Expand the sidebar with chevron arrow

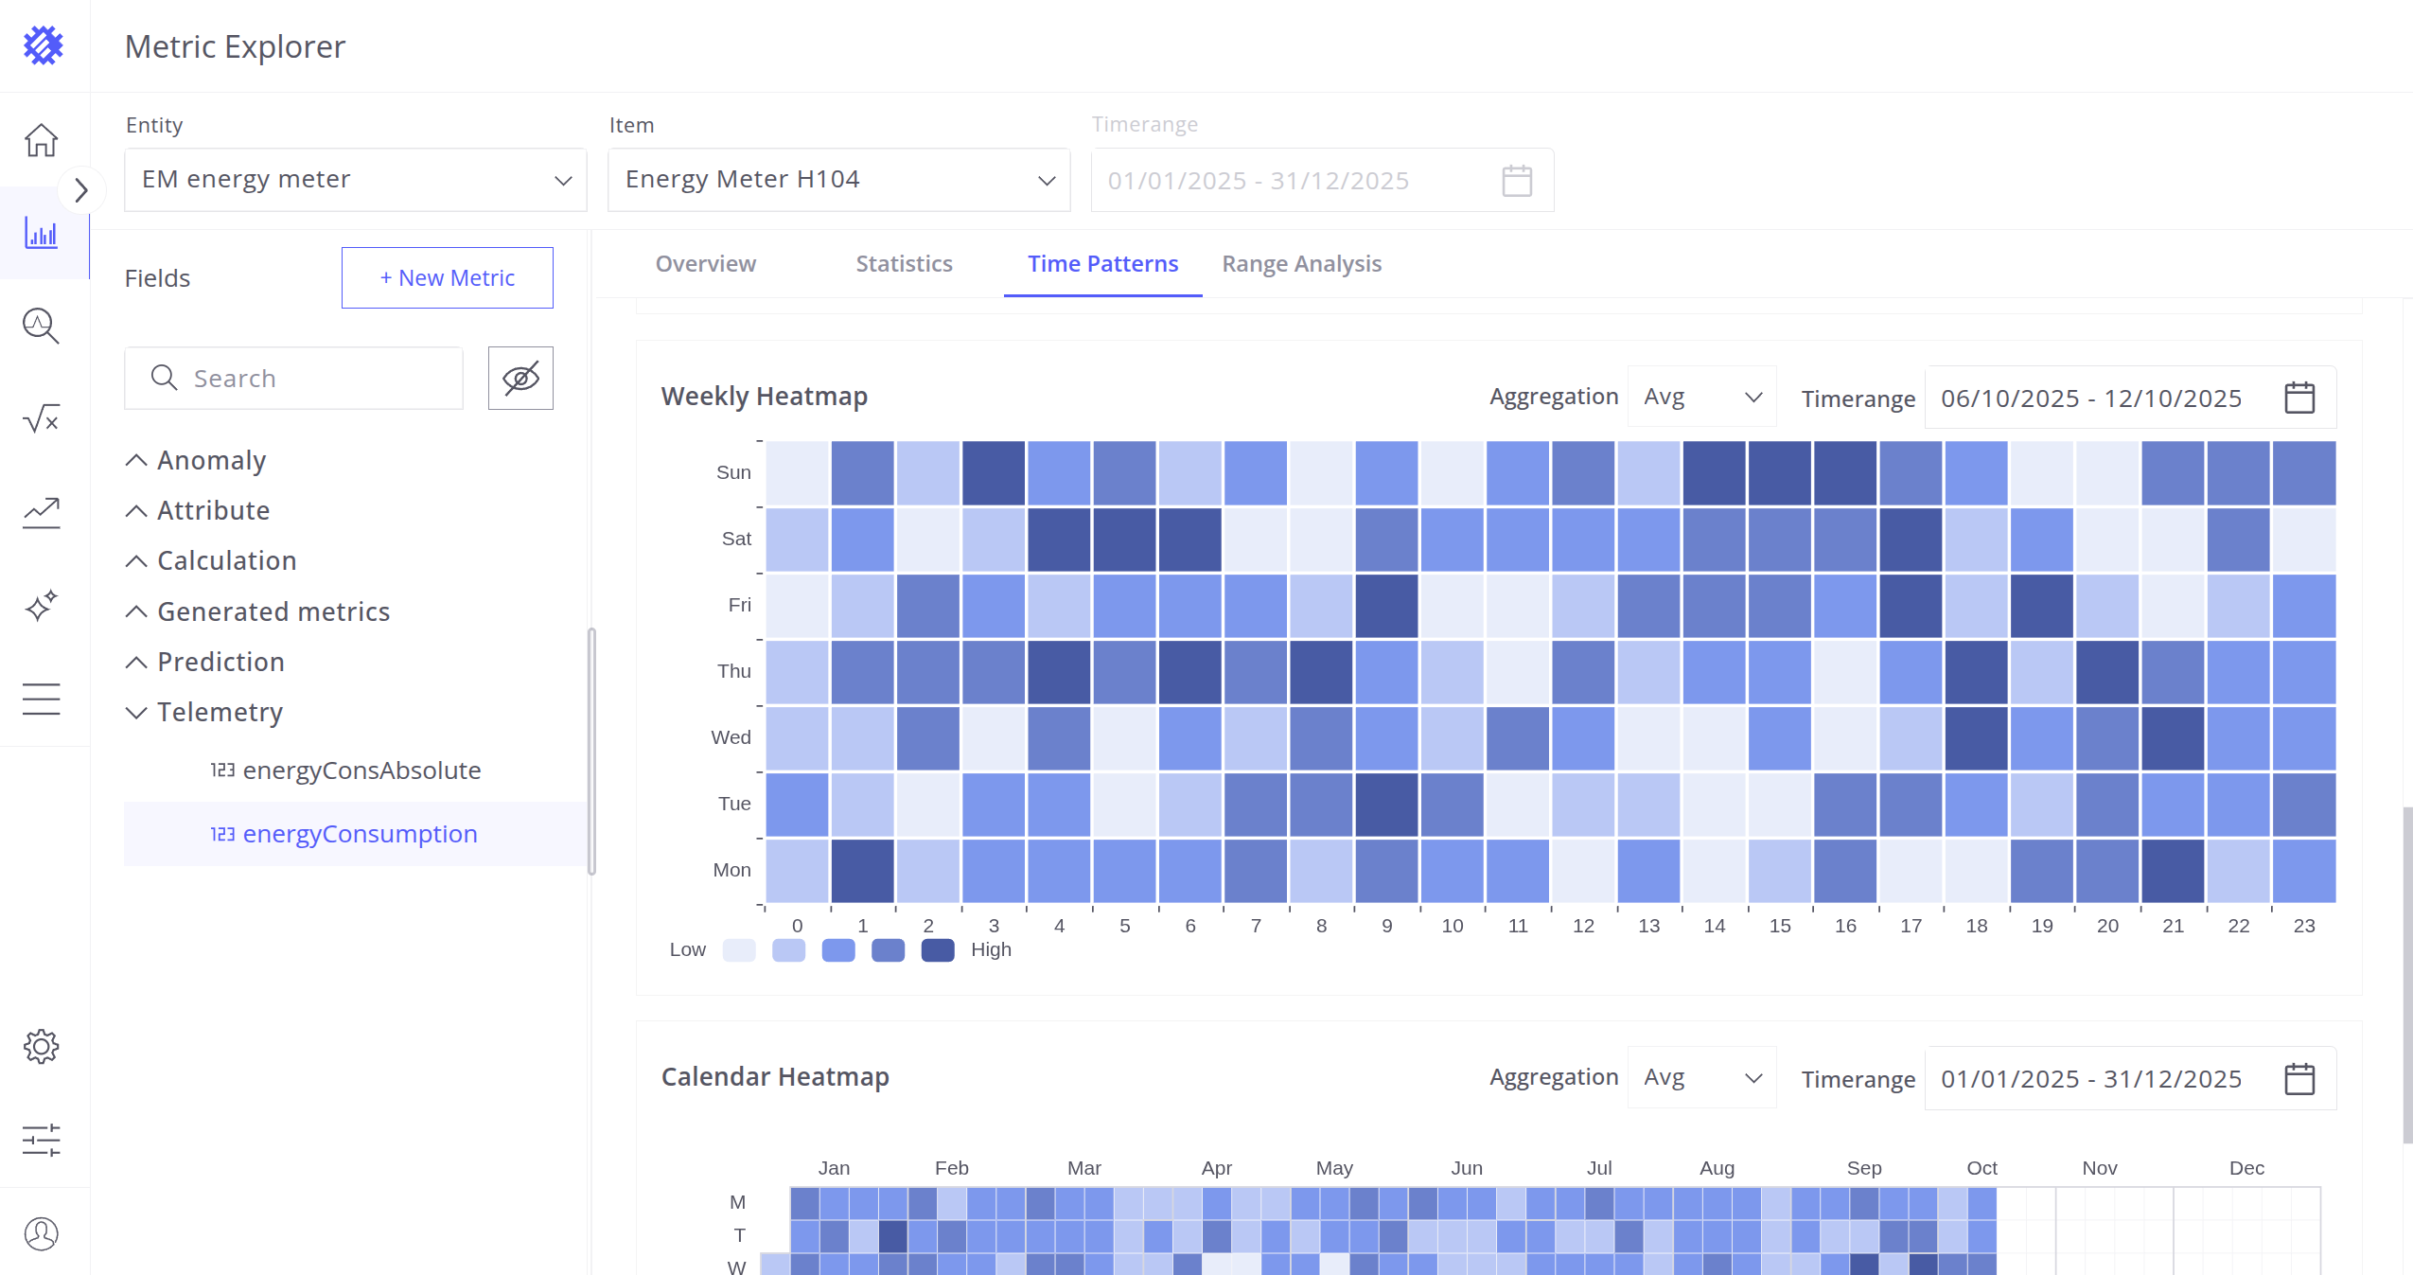pos(81,190)
